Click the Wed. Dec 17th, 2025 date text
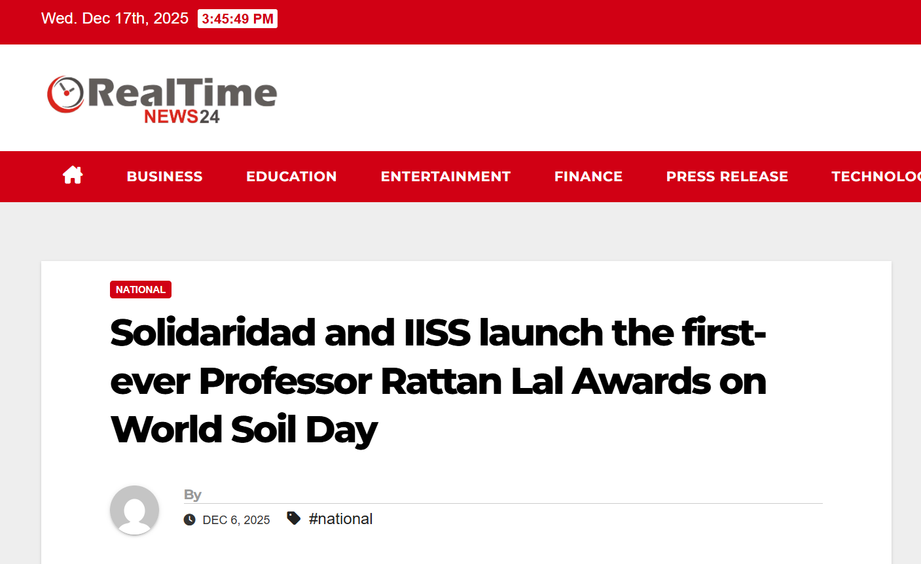Image resolution: width=921 pixels, height=564 pixels. pos(114,18)
